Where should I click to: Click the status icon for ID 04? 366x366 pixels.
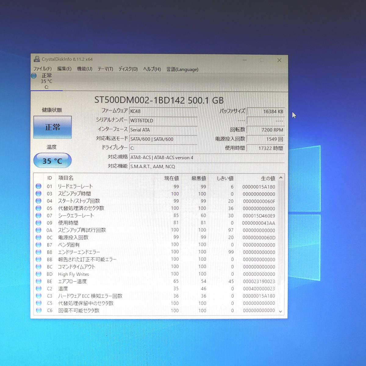coord(38,201)
